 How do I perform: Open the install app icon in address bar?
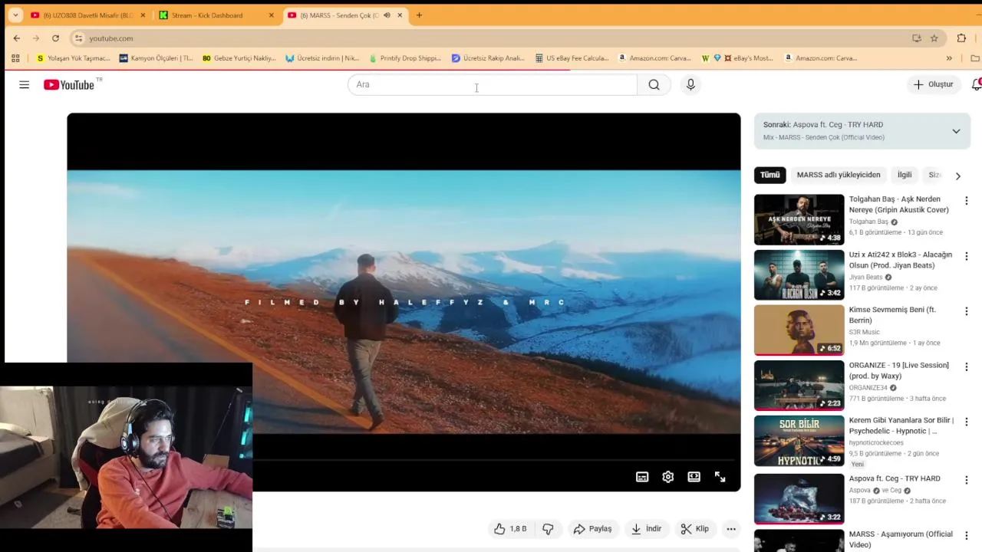(x=916, y=38)
